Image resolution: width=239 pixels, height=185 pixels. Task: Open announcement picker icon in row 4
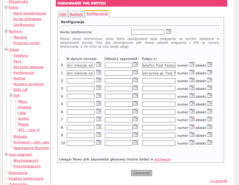coord(136,96)
